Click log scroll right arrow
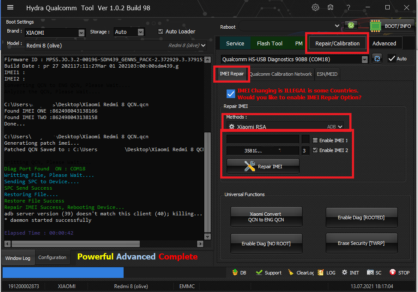This screenshot has height=292, width=418. [200, 244]
